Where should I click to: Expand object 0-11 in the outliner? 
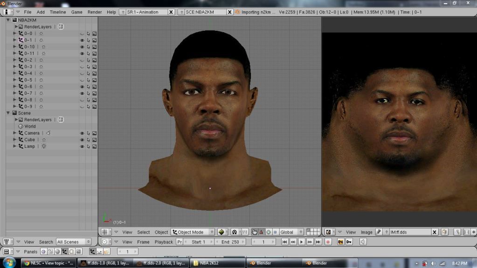coord(14,53)
